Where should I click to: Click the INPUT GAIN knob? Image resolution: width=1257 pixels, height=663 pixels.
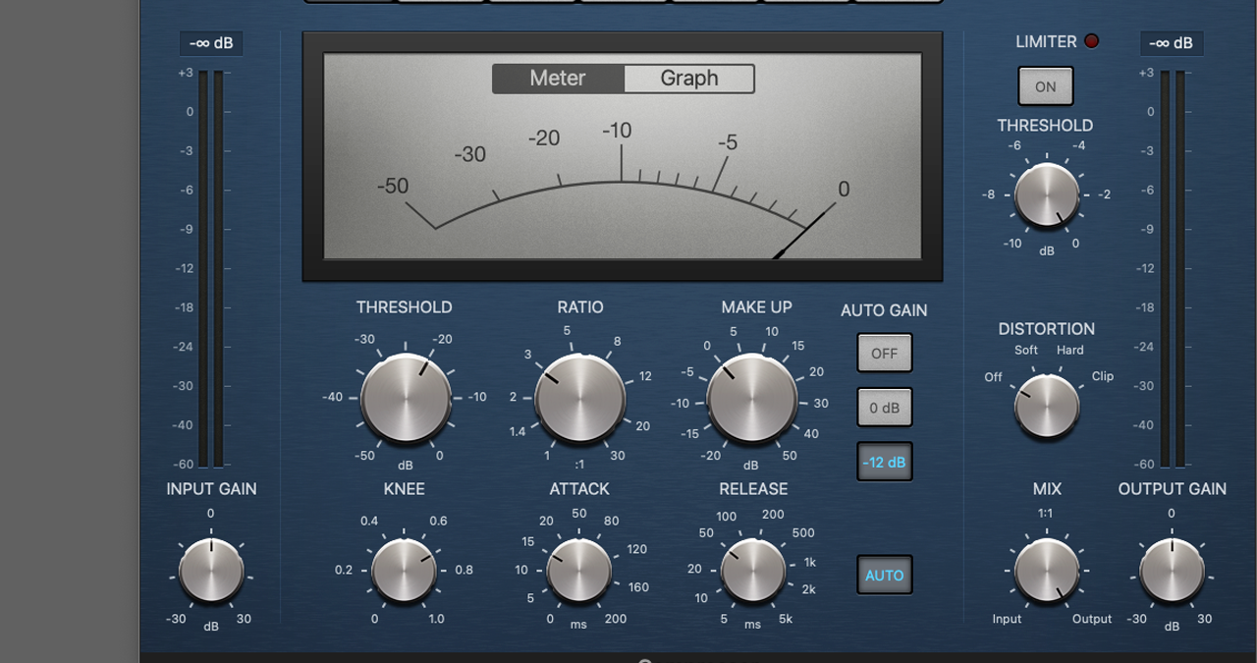pyautogui.click(x=211, y=570)
